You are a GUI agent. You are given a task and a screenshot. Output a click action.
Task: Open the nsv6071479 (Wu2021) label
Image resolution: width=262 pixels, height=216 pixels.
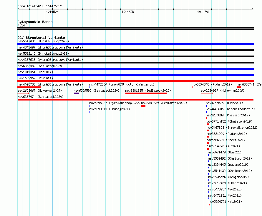click(x=225, y=152)
